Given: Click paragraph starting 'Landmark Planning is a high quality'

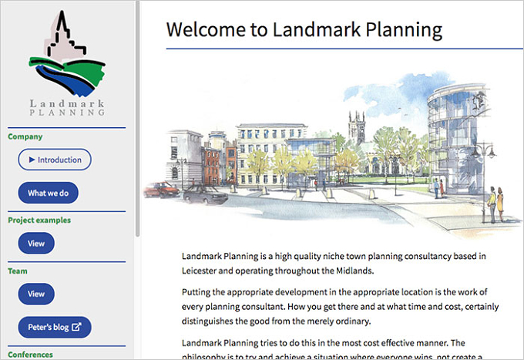Looking at the screenshot, I should point(334,264).
